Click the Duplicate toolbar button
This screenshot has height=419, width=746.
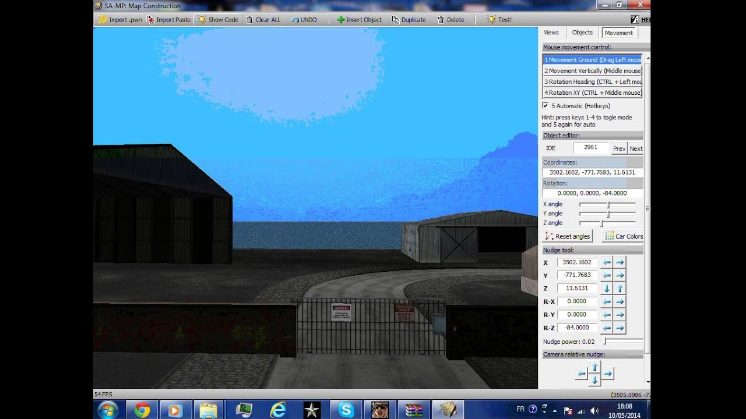[x=409, y=20]
